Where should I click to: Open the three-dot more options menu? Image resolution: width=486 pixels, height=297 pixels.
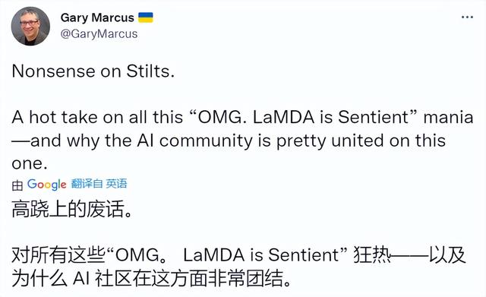coord(467,17)
